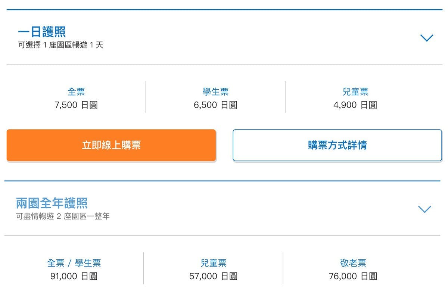The image size is (448, 302).
Task: Select the 6,500 日圓 student price
Action: click(215, 105)
